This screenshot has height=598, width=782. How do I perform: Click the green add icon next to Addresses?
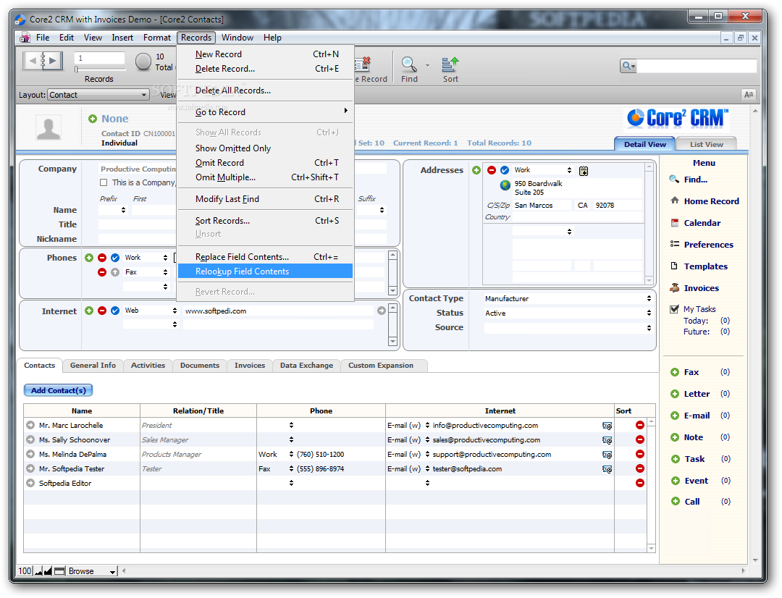click(x=476, y=170)
